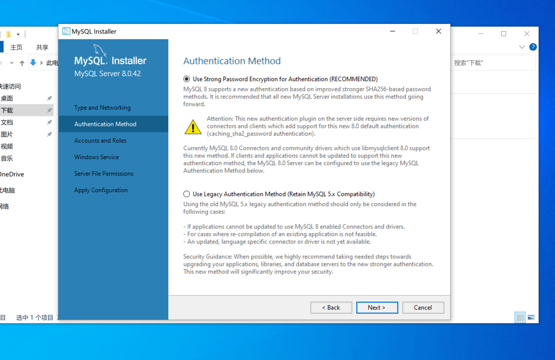This screenshot has height=360, width=555.
Task: Click the pin icon next to 桌面
Action: point(49,98)
